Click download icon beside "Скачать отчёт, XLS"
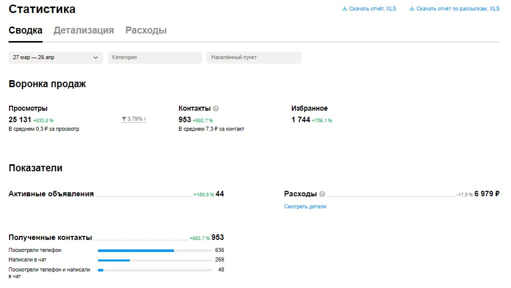Viewport: 511px width, 288px height. point(345,9)
